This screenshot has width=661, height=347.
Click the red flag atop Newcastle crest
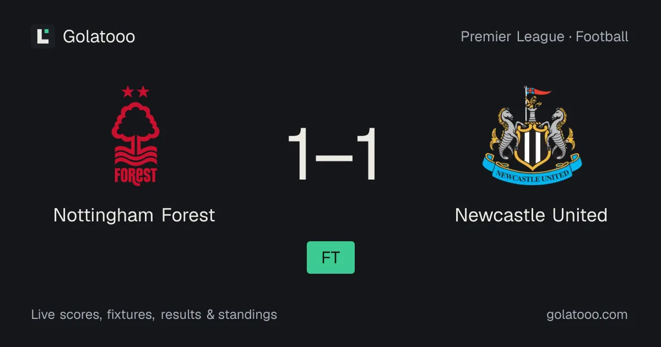(538, 91)
